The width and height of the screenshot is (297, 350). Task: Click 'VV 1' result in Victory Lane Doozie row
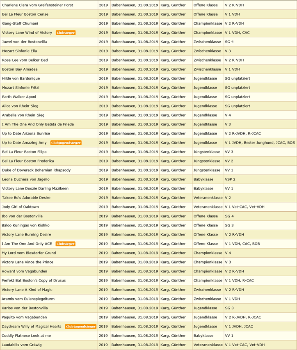pos(229,188)
